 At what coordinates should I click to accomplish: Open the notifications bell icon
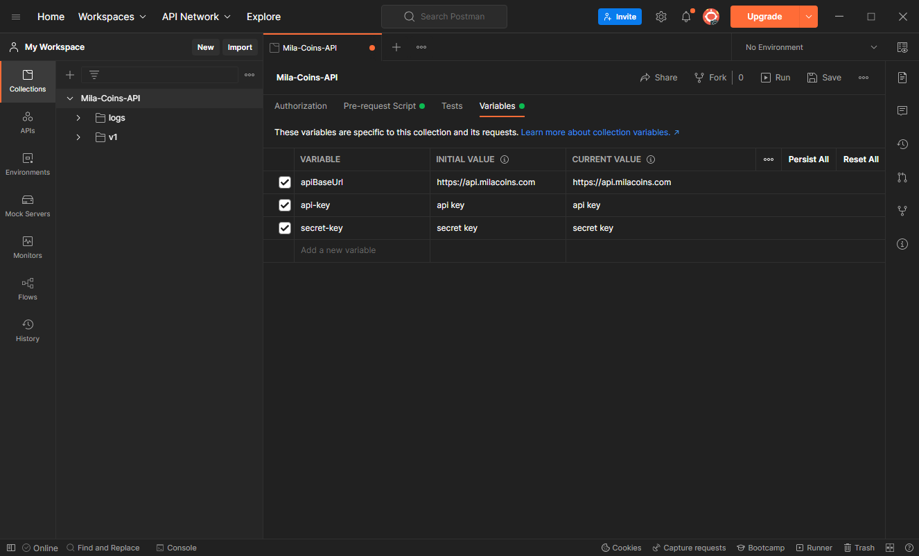click(686, 17)
